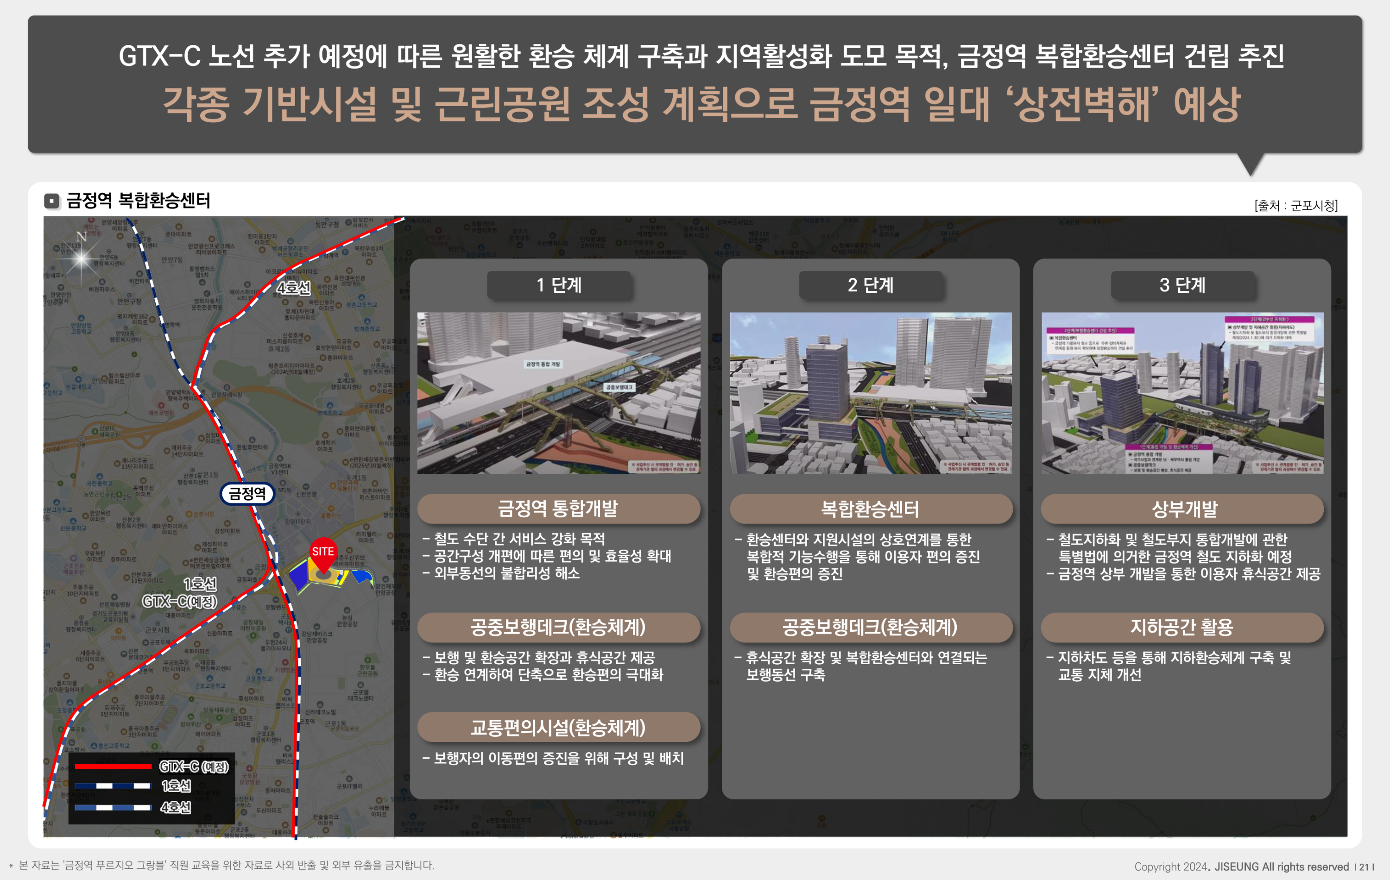Click the square bullet icon beside 금정역 복합환승센터
Image resolution: width=1390 pixels, height=880 pixels.
click(x=52, y=201)
